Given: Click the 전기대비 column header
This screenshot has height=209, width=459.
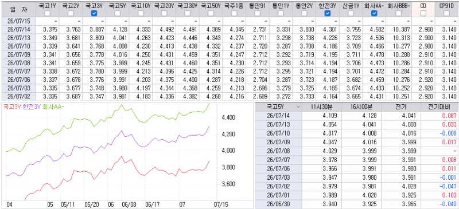Looking at the screenshot, I should [x=440, y=107].
